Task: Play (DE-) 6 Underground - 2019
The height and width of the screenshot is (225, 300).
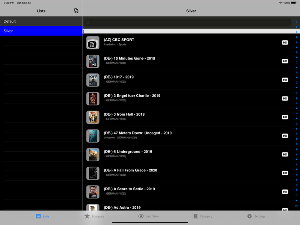Action: point(189,155)
